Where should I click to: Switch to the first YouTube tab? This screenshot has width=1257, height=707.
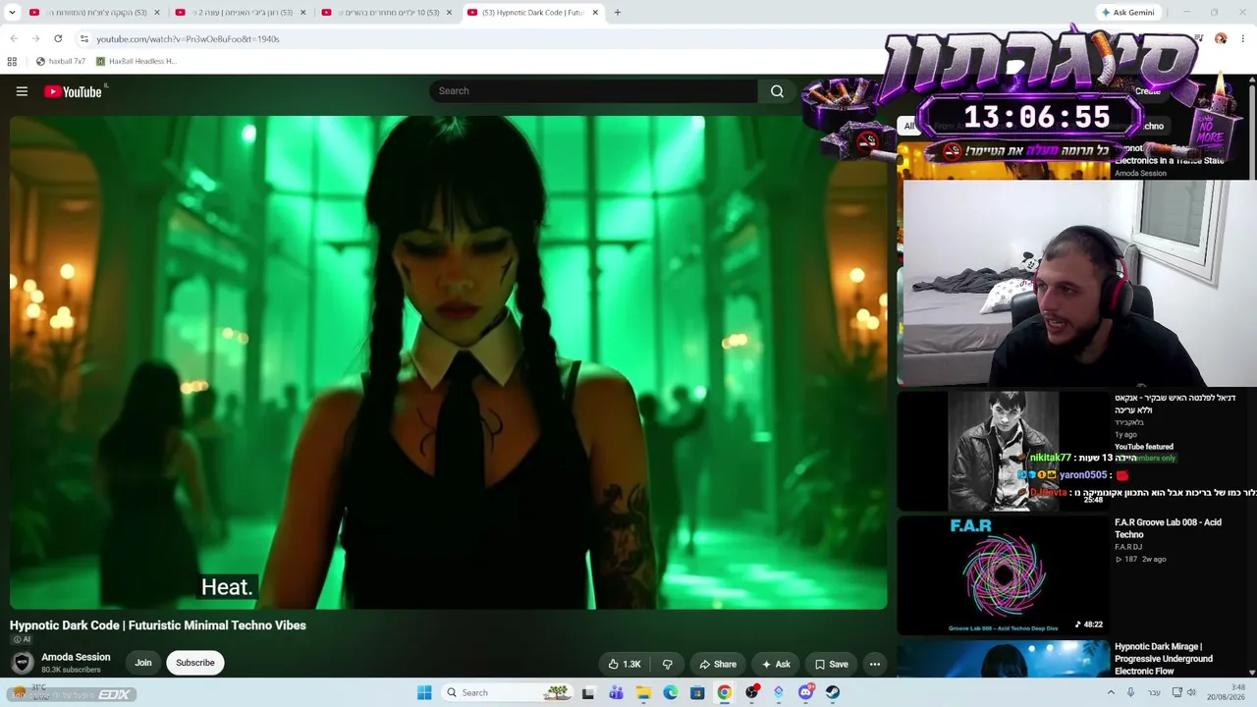(x=93, y=13)
